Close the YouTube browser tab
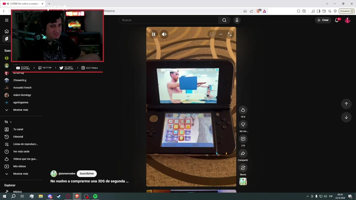356x200 pixels. [43, 4]
